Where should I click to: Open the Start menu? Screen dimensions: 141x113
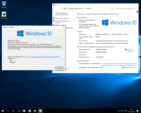pyautogui.click(x=3, y=111)
